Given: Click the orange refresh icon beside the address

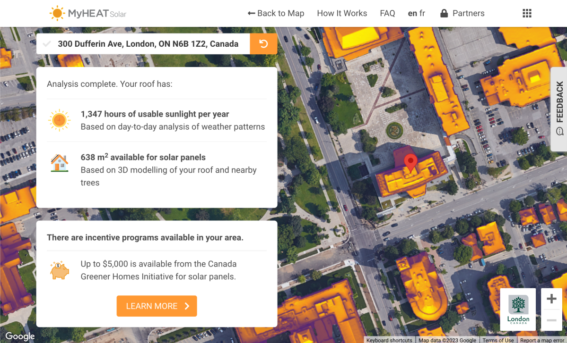Looking at the screenshot, I should (263, 43).
